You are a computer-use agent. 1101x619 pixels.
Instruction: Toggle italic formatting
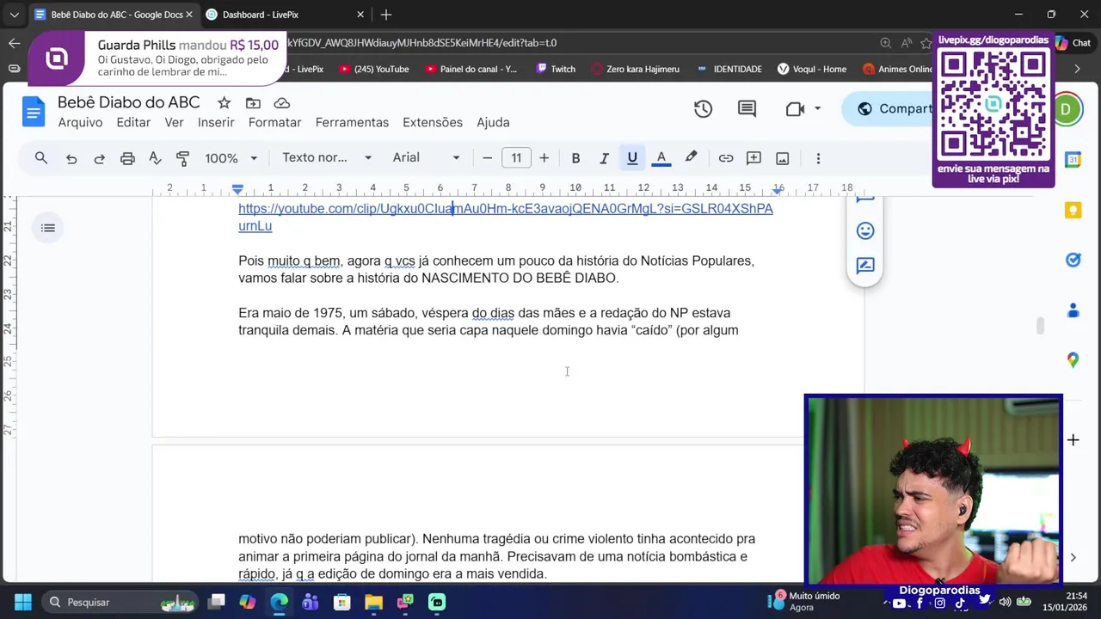[x=604, y=158]
